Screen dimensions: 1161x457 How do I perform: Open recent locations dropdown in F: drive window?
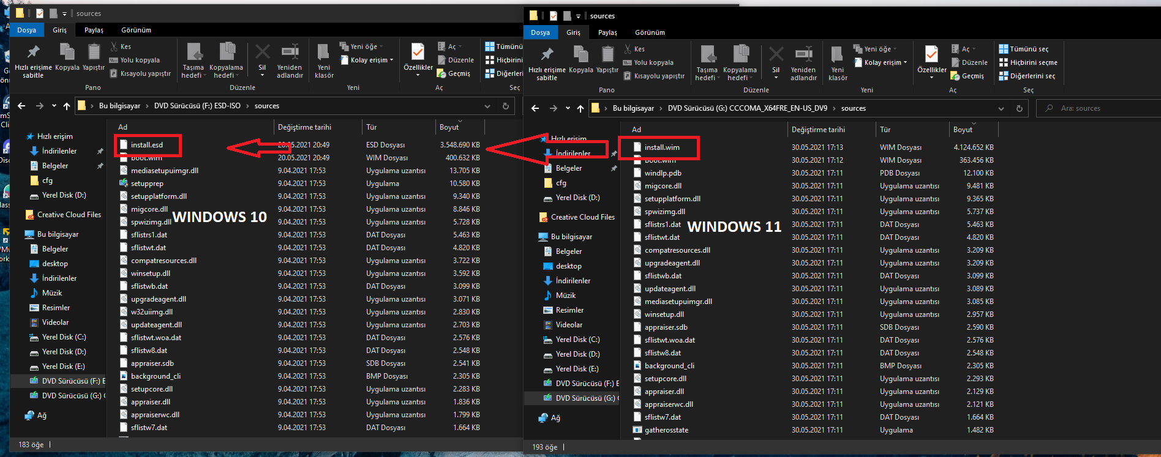pyautogui.click(x=53, y=106)
